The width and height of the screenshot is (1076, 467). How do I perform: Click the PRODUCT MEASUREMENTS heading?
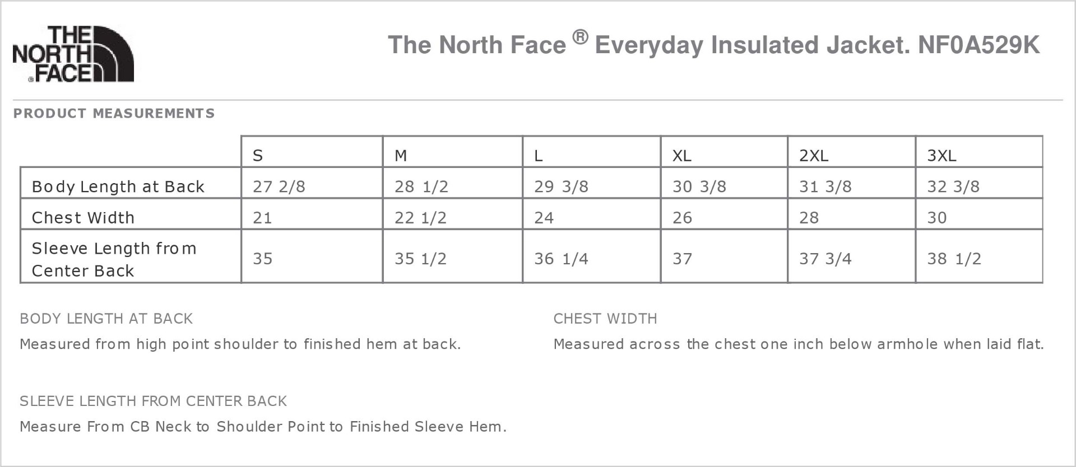pos(114,114)
